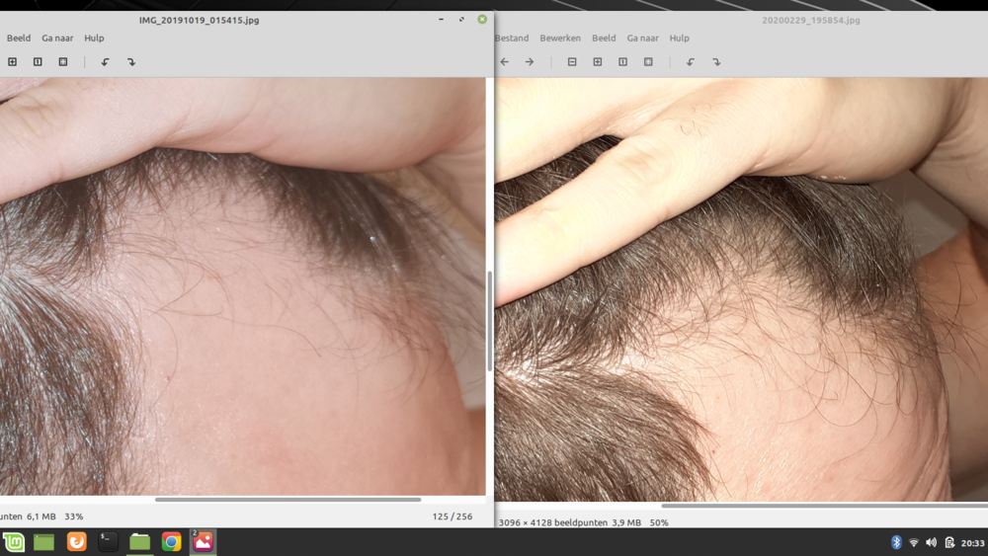
Task: Show 20200229_195854 image at normal size
Action: 622,62
